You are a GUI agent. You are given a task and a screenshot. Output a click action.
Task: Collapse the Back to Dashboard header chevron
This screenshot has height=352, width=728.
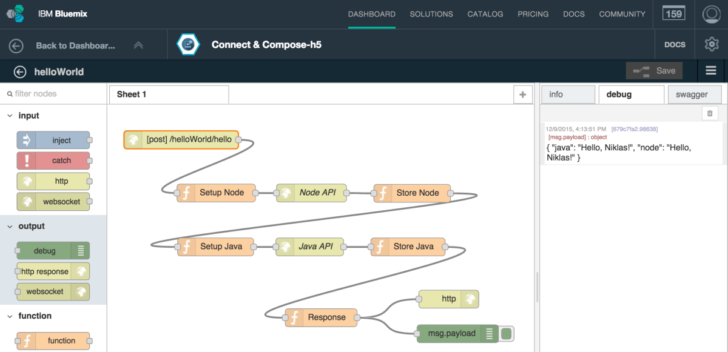click(138, 44)
